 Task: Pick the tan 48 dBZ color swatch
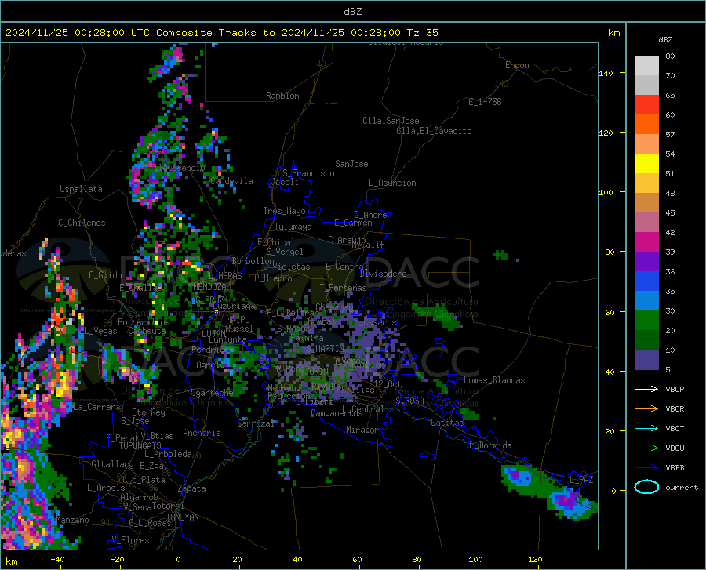pyautogui.click(x=646, y=203)
